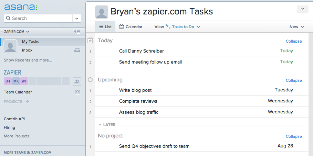Select the BH team member badge

coord(8,81)
